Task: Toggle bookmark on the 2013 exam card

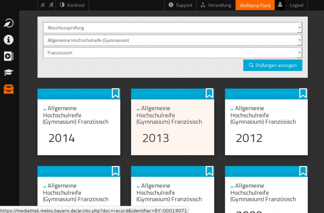Action: click(209, 93)
